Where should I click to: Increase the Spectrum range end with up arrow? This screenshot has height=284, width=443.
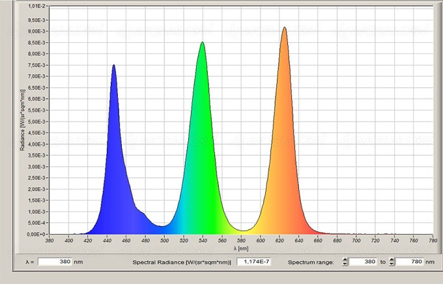coord(392,259)
